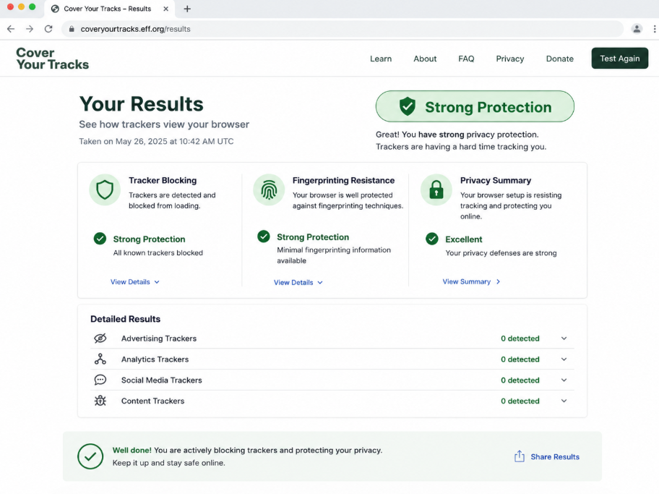The height and width of the screenshot is (494, 659).
Task: Click the Share Results link
Action: 555,456
